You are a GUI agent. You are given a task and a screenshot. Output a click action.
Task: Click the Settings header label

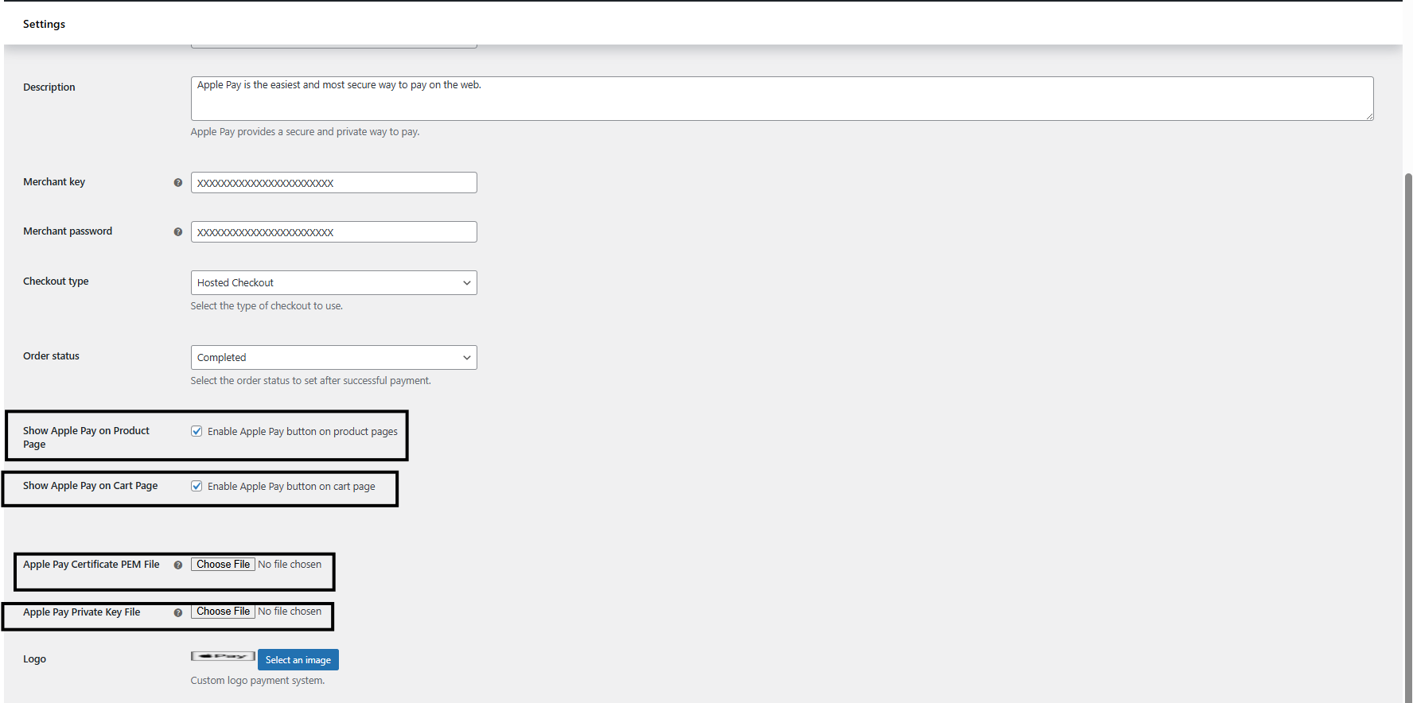pos(44,24)
